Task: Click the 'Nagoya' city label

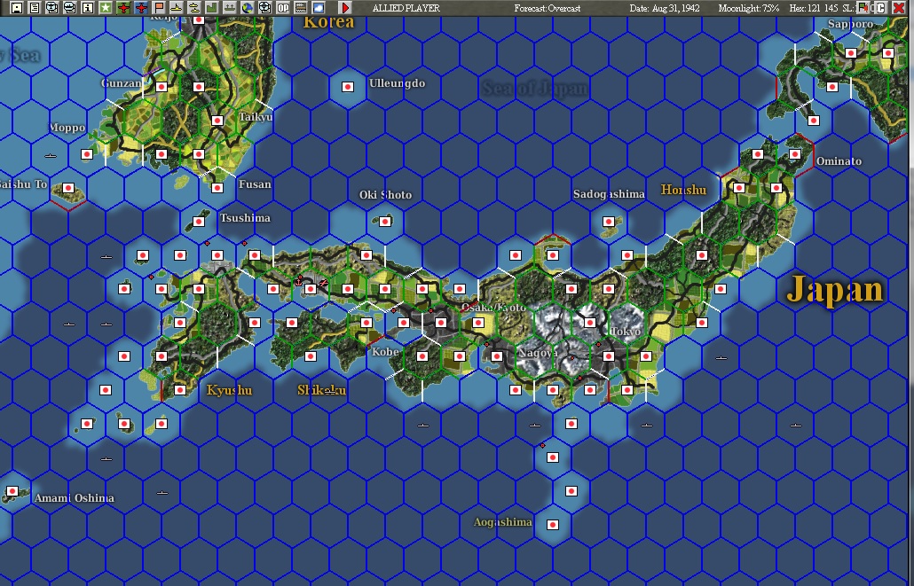Action: [538, 353]
